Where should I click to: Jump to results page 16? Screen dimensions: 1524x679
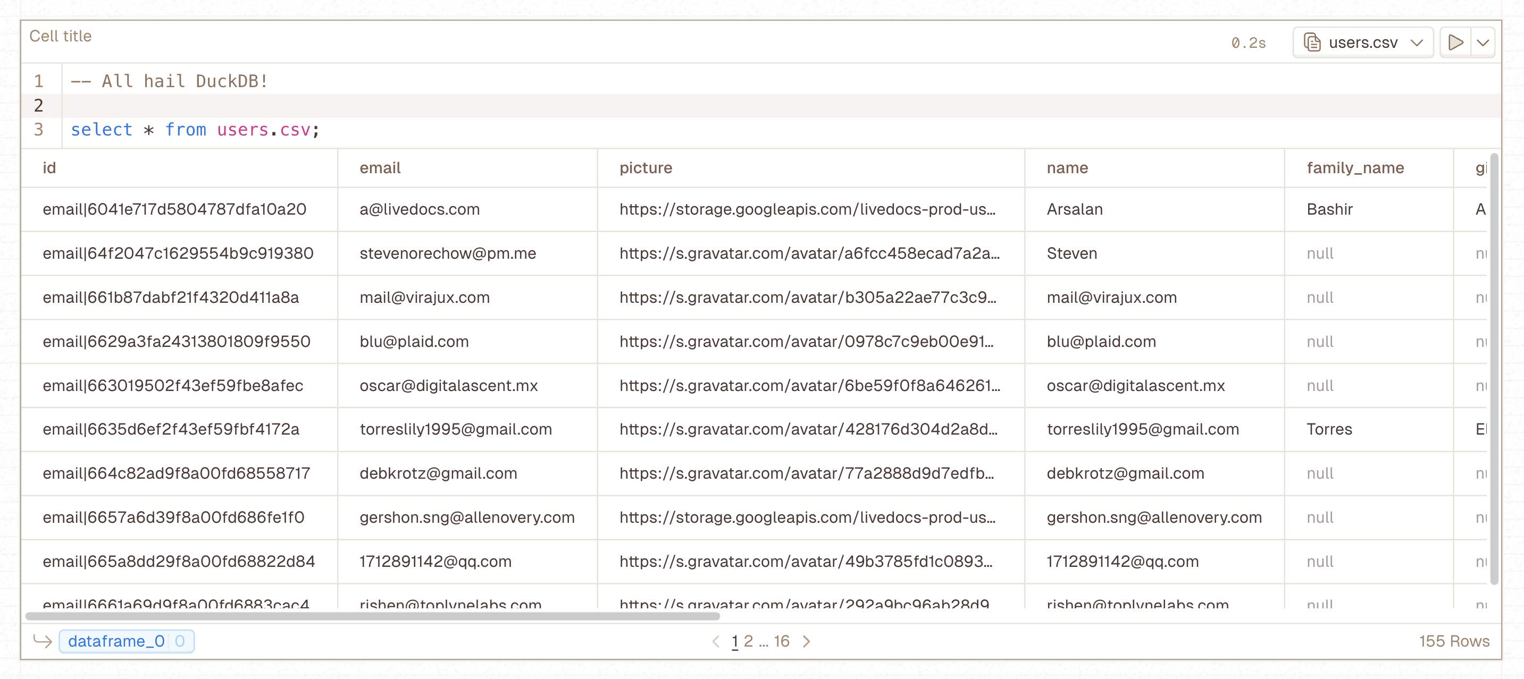pos(782,641)
